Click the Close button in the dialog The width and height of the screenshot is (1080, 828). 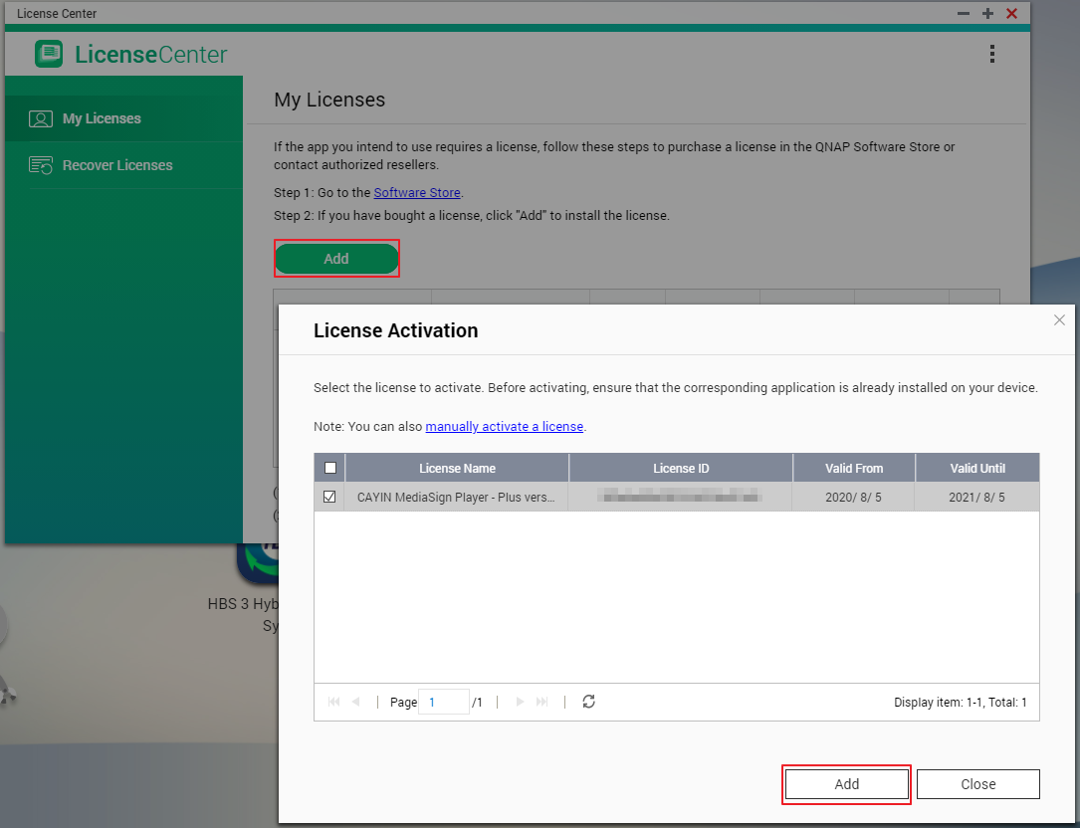click(977, 784)
